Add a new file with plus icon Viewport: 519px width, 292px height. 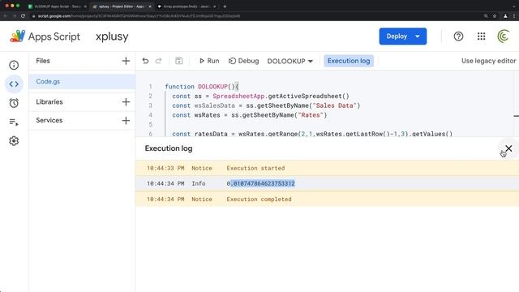tap(126, 61)
